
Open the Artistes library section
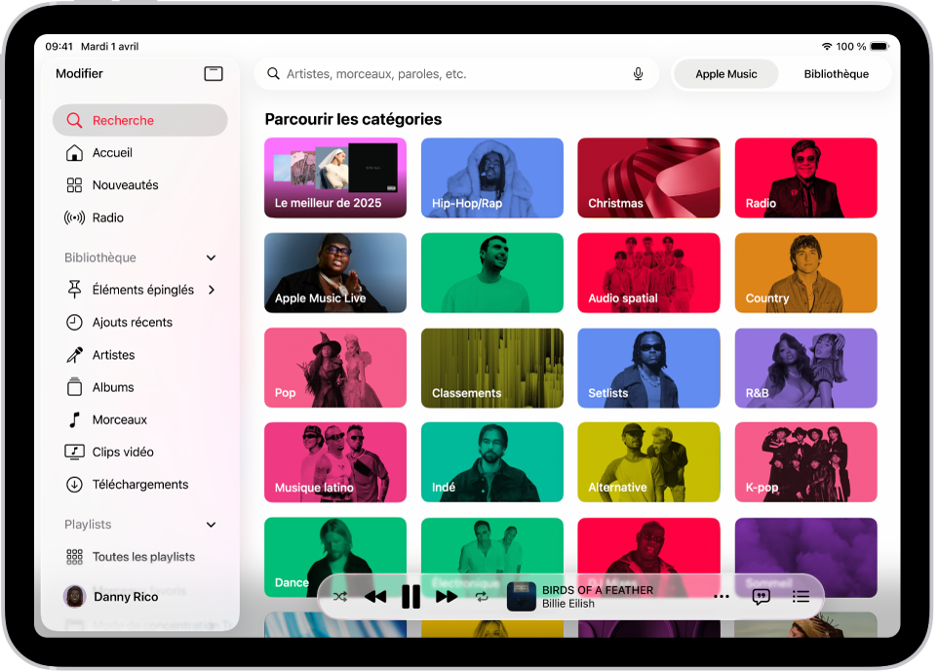(x=140, y=355)
